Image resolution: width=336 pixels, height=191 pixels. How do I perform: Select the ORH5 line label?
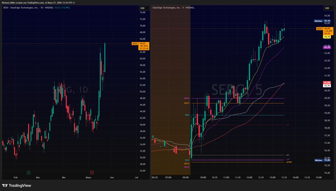(187, 115)
